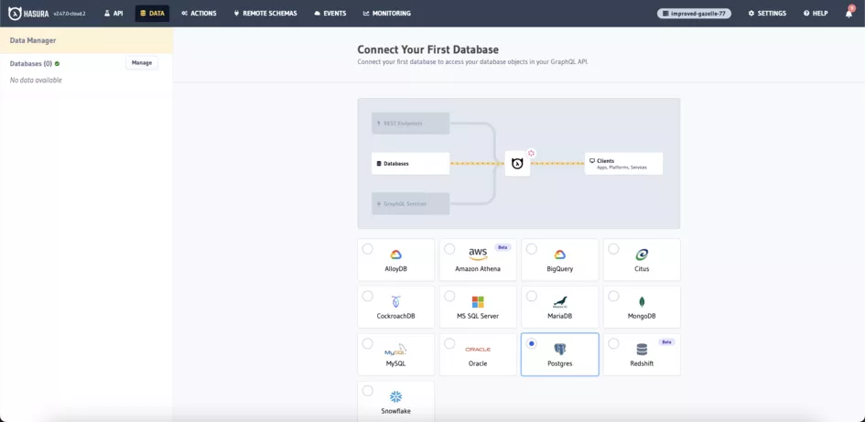Click the AlloyDB Google Cloud logo

[x=396, y=254]
